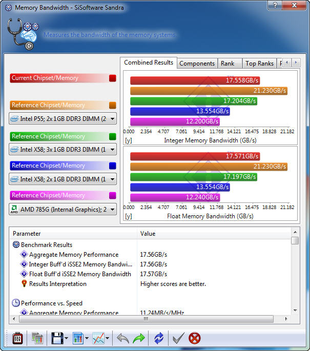Click the checkmark OK icon

(x=179, y=338)
